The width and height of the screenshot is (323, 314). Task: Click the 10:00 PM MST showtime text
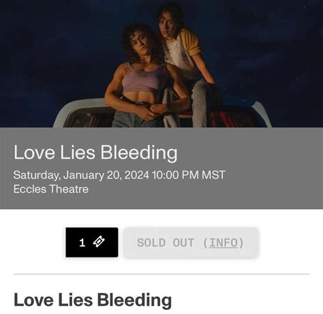[189, 175]
